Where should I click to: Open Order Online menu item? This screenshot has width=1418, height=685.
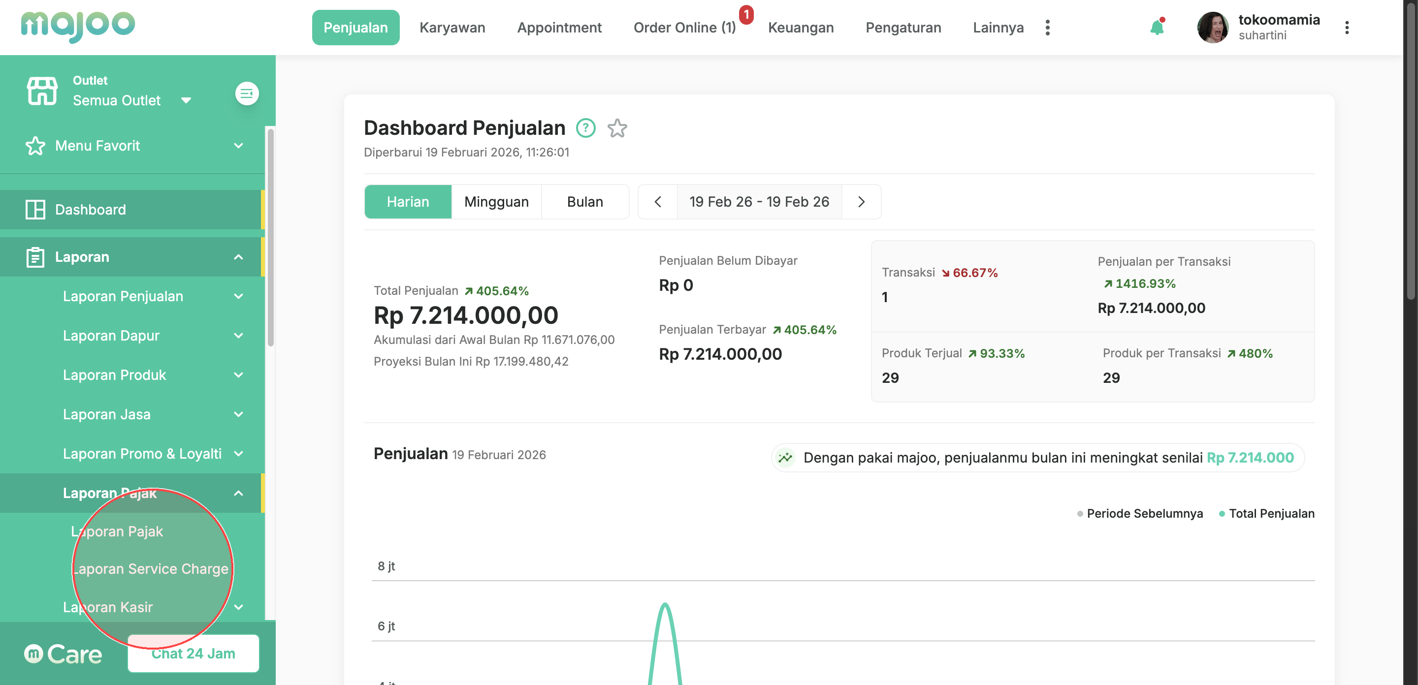(684, 28)
